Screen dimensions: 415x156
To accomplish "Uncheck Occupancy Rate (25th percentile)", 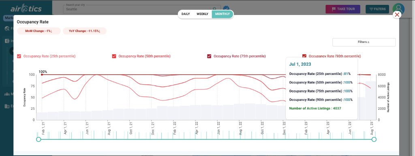I will [x=19, y=56].
